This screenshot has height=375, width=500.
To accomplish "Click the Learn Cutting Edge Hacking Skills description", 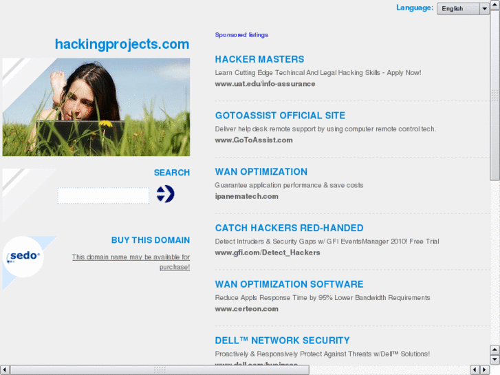I will (318, 73).
